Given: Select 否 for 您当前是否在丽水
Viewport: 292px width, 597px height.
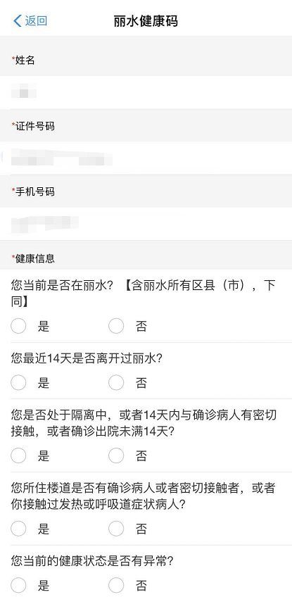Looking at the screenshot, I should (x=116, y=326).
